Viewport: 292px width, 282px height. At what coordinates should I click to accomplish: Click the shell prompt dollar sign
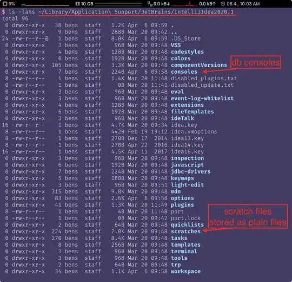4,12
